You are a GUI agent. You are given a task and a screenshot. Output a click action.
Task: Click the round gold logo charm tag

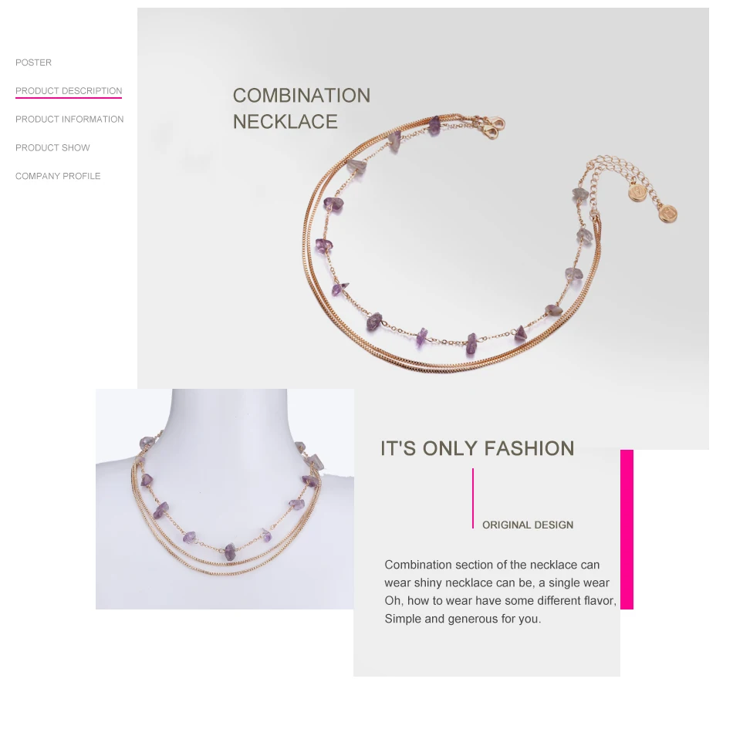click(637, 192)
